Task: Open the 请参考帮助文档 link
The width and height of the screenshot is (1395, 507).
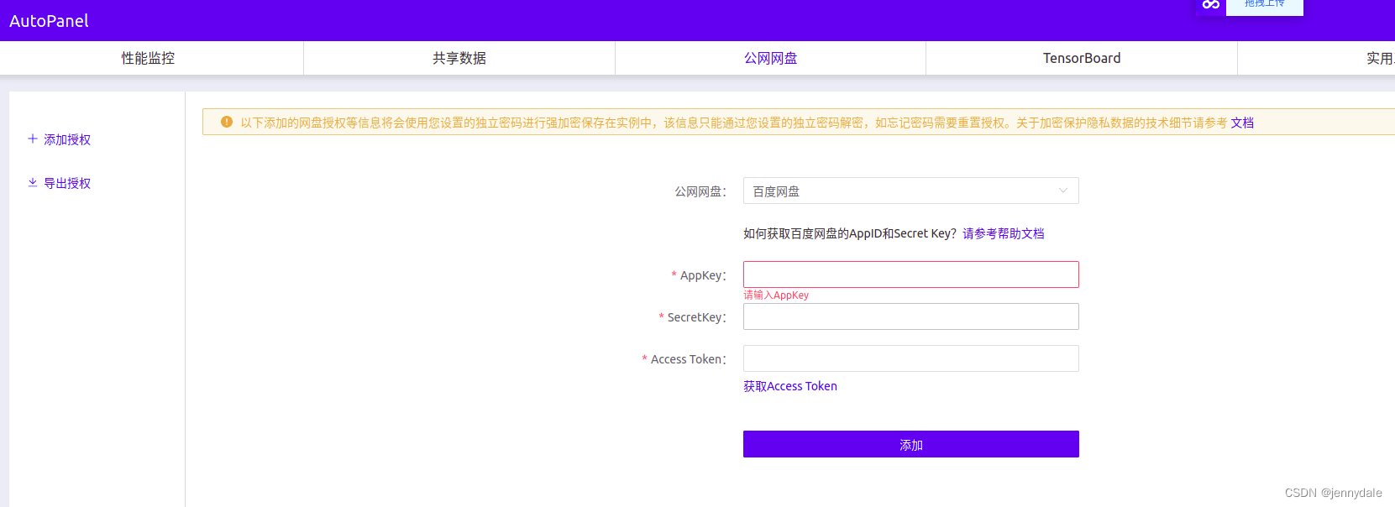Action: click(1004, 233)
